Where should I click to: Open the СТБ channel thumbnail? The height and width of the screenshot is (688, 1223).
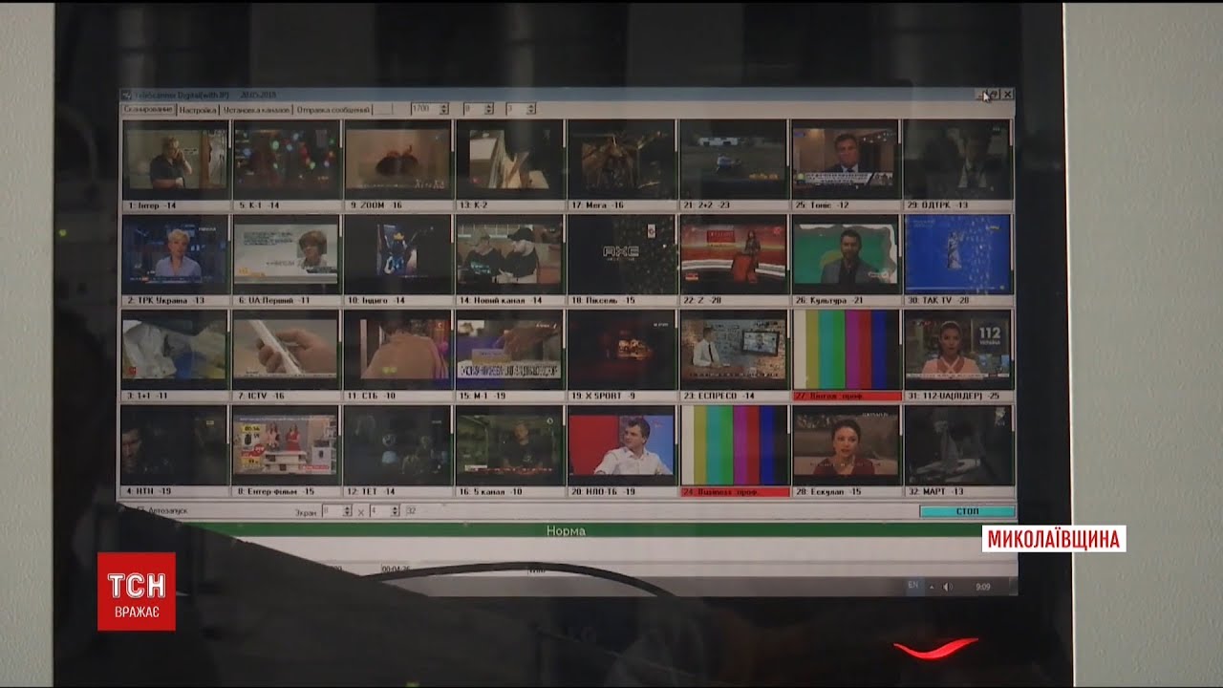pos(397,349)
